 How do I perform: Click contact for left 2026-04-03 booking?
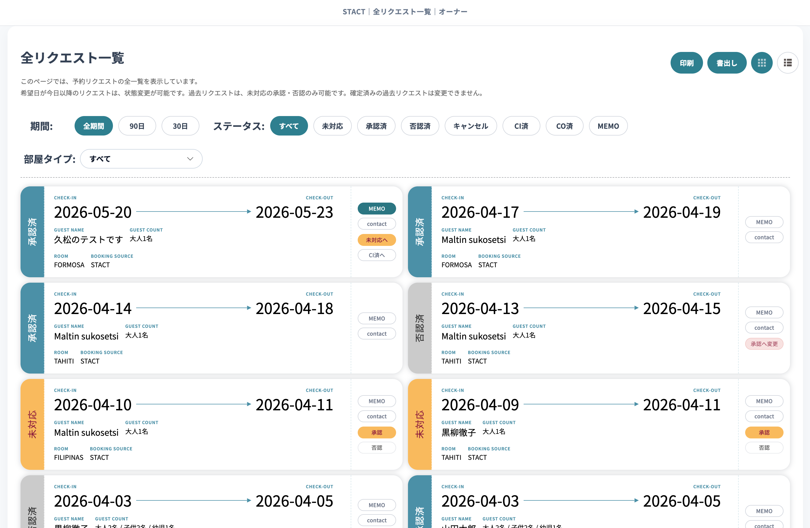(x=377, y=520)
